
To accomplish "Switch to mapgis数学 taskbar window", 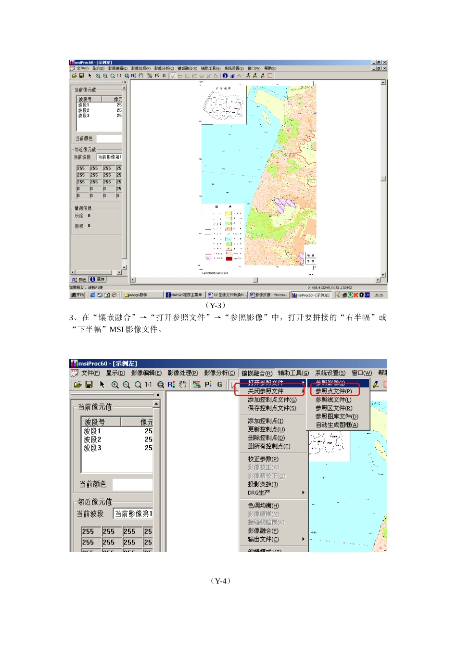I will pyautogui.click(x=143, y=295).
